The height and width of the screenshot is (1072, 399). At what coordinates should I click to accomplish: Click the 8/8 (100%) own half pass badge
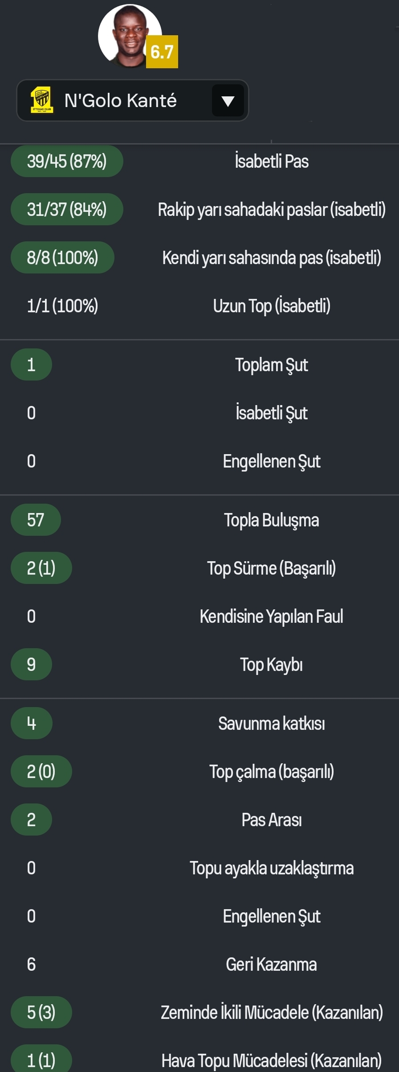(62, 257)
